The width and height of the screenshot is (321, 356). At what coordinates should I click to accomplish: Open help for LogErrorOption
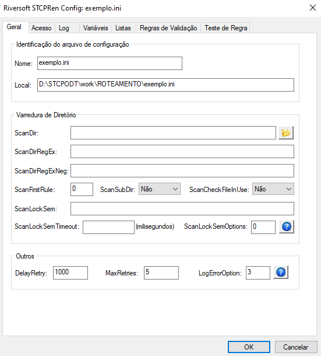coord(281,272)
